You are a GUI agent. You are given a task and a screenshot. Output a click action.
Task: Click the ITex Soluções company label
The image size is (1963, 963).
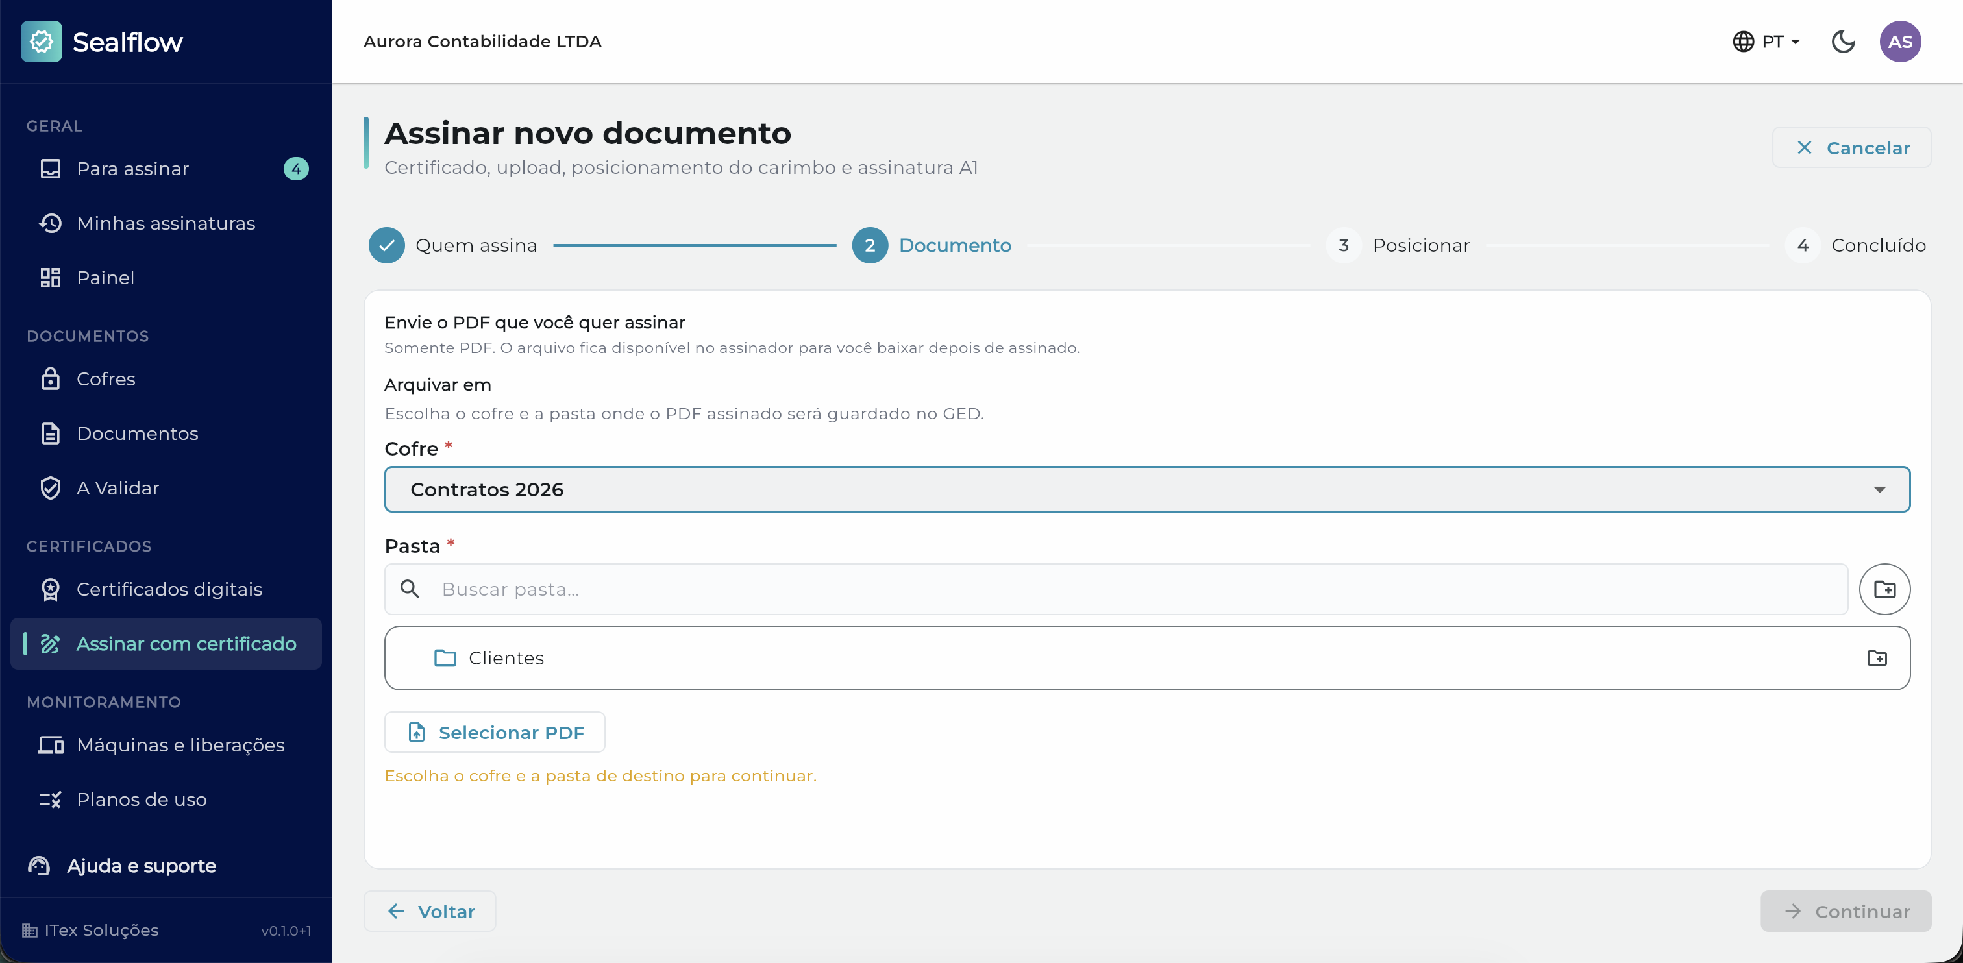101,931
